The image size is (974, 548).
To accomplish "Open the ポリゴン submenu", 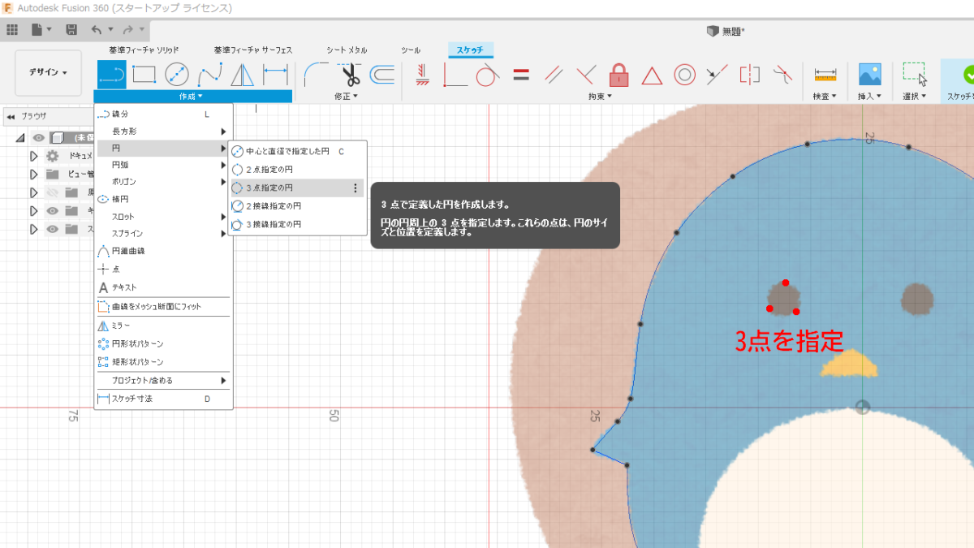I will click(164, 182).
